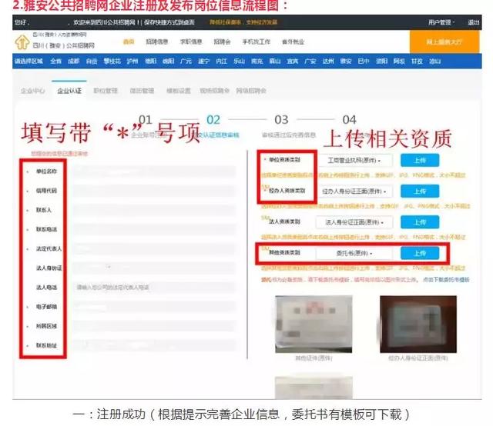
Task: Switch to the 职位管理 tab
Action: pyautogui.click(x=106, y=91)
